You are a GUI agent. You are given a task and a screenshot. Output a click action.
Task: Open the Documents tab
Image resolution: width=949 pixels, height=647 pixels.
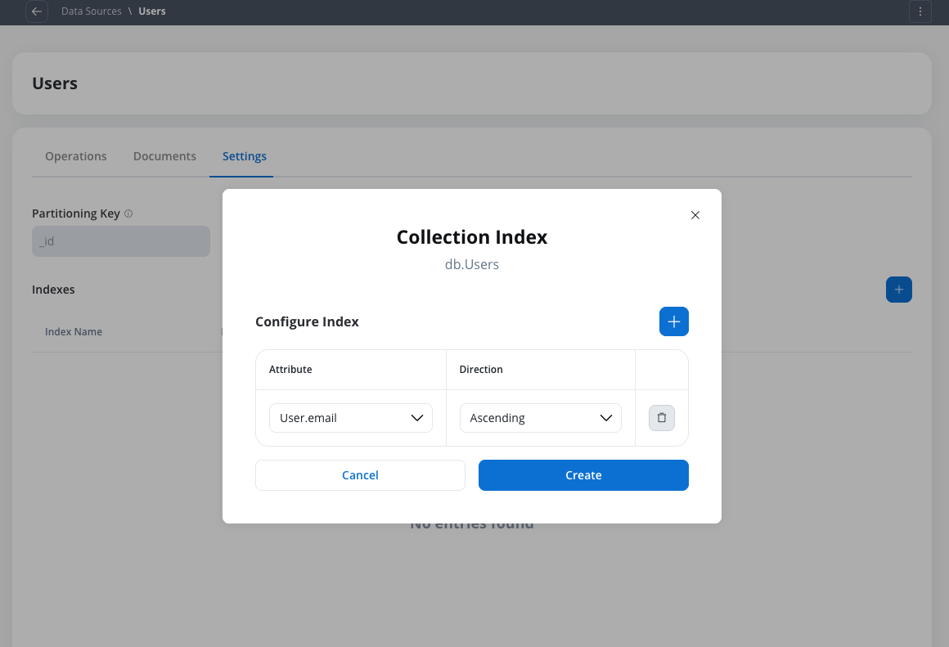tap(164, 156)
